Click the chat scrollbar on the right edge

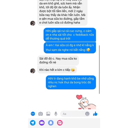tap(99, 70)
